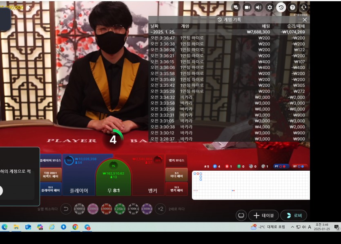Bet on 플레이어 (Player) area
Image resolution: width=341 pixels, height=244 pixels.
pos(79,179)
